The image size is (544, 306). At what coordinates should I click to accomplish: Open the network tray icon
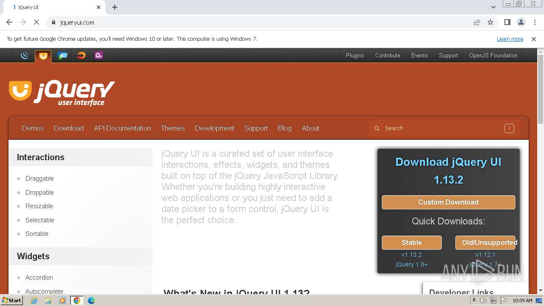coord(493,300)
